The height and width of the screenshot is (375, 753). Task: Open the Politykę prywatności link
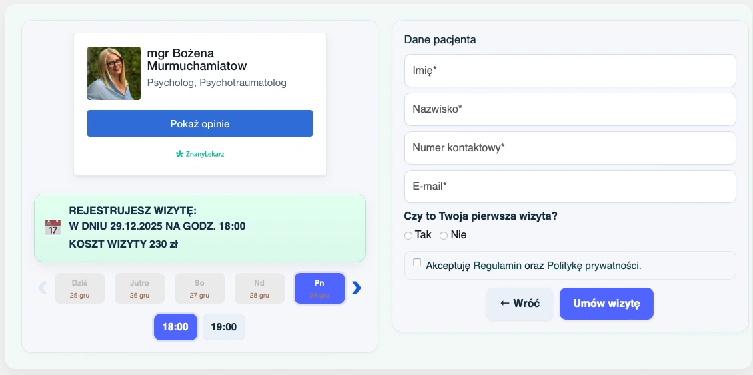592,266
